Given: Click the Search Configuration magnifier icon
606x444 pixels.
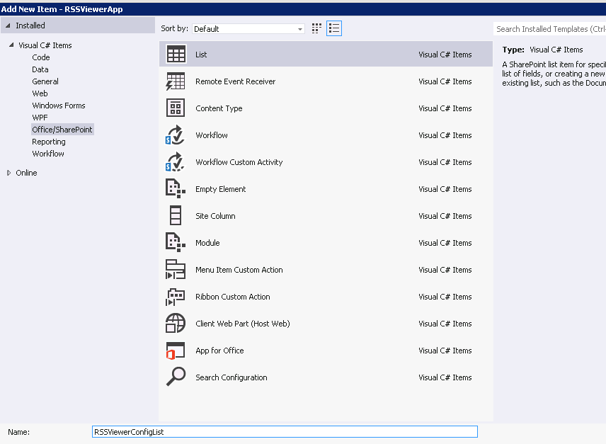Looking at the screenshot, I should tap(176, 377).
